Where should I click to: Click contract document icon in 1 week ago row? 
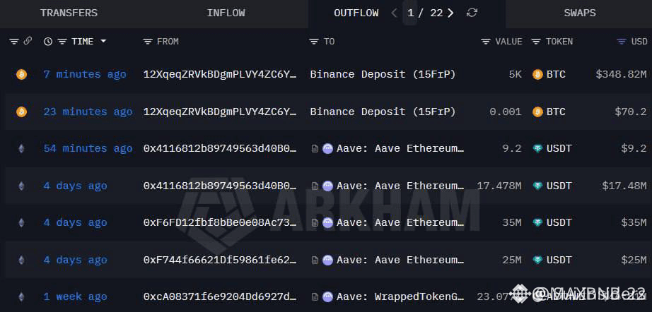click(315, 297)
